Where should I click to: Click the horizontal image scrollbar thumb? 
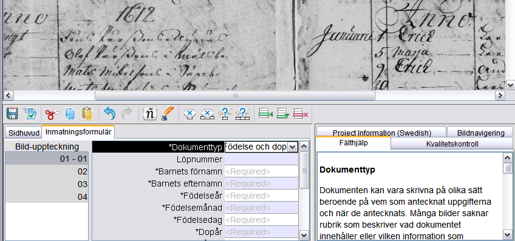coord(235,96)
